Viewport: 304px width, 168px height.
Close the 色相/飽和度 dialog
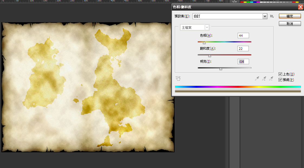(300, 7)
